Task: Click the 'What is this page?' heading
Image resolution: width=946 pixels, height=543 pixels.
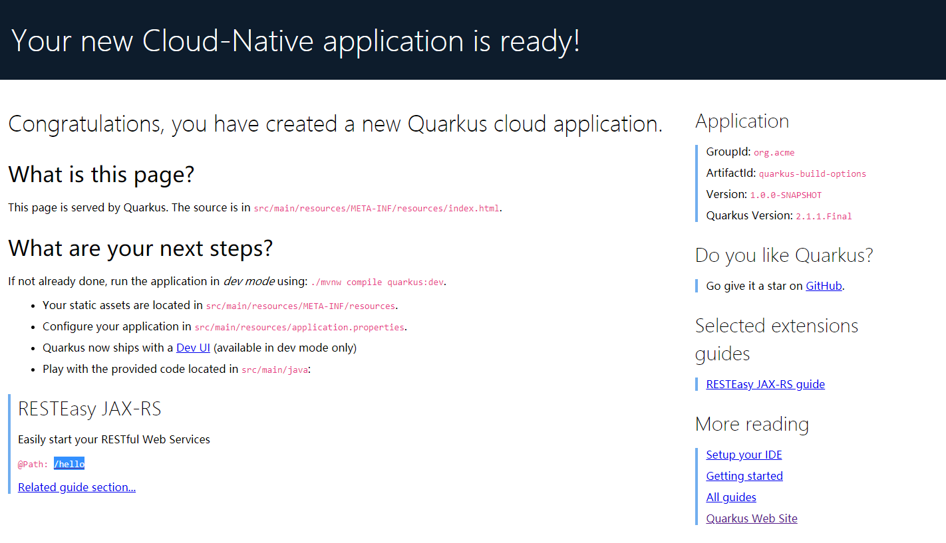Action: point(101,175)
